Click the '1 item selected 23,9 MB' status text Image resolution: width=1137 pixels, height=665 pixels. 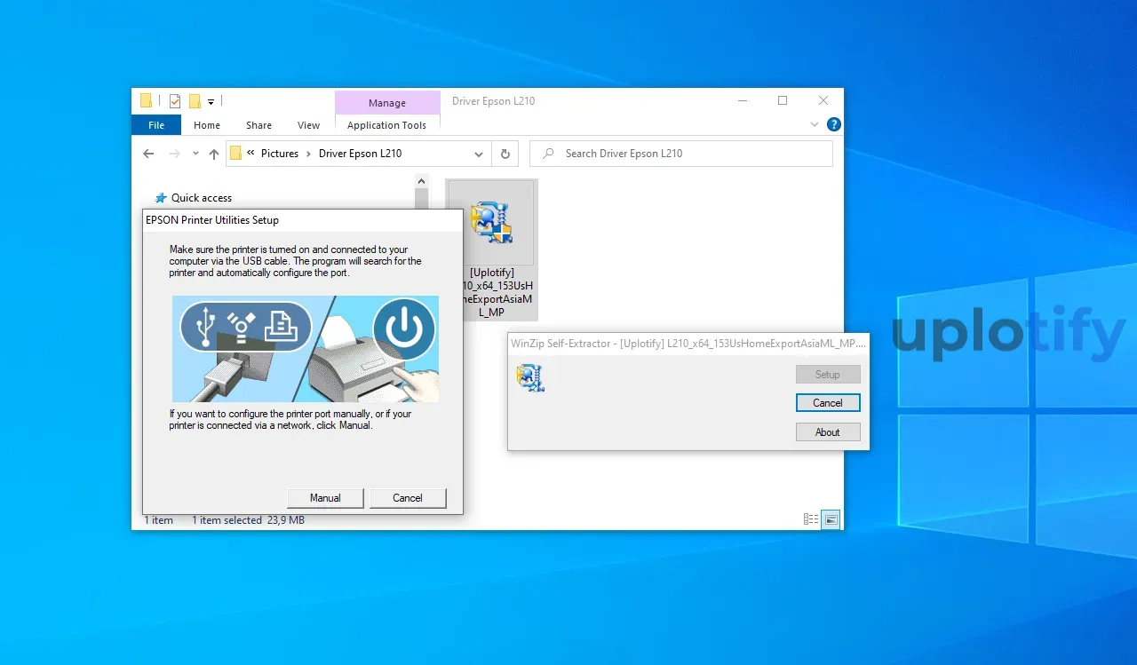click(248, 520)
